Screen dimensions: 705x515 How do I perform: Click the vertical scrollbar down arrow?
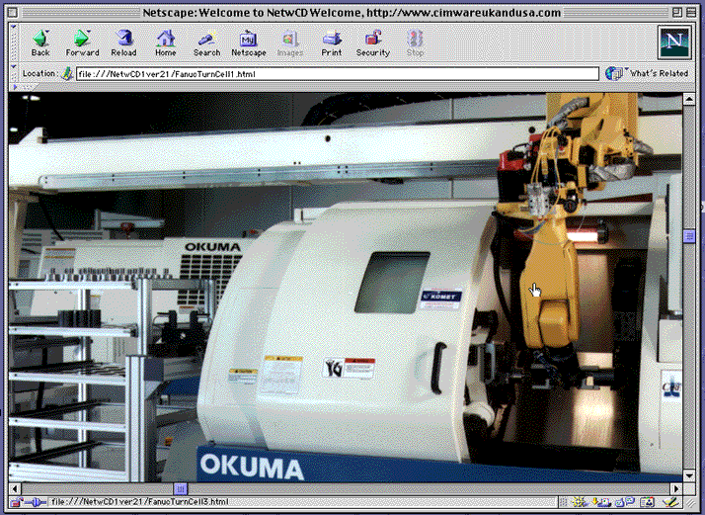689,475
